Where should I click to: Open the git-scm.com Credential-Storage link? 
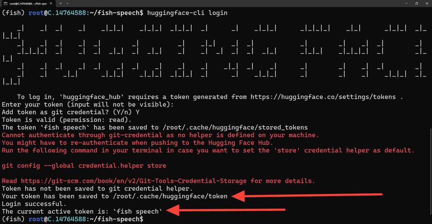tap(134, 181)
